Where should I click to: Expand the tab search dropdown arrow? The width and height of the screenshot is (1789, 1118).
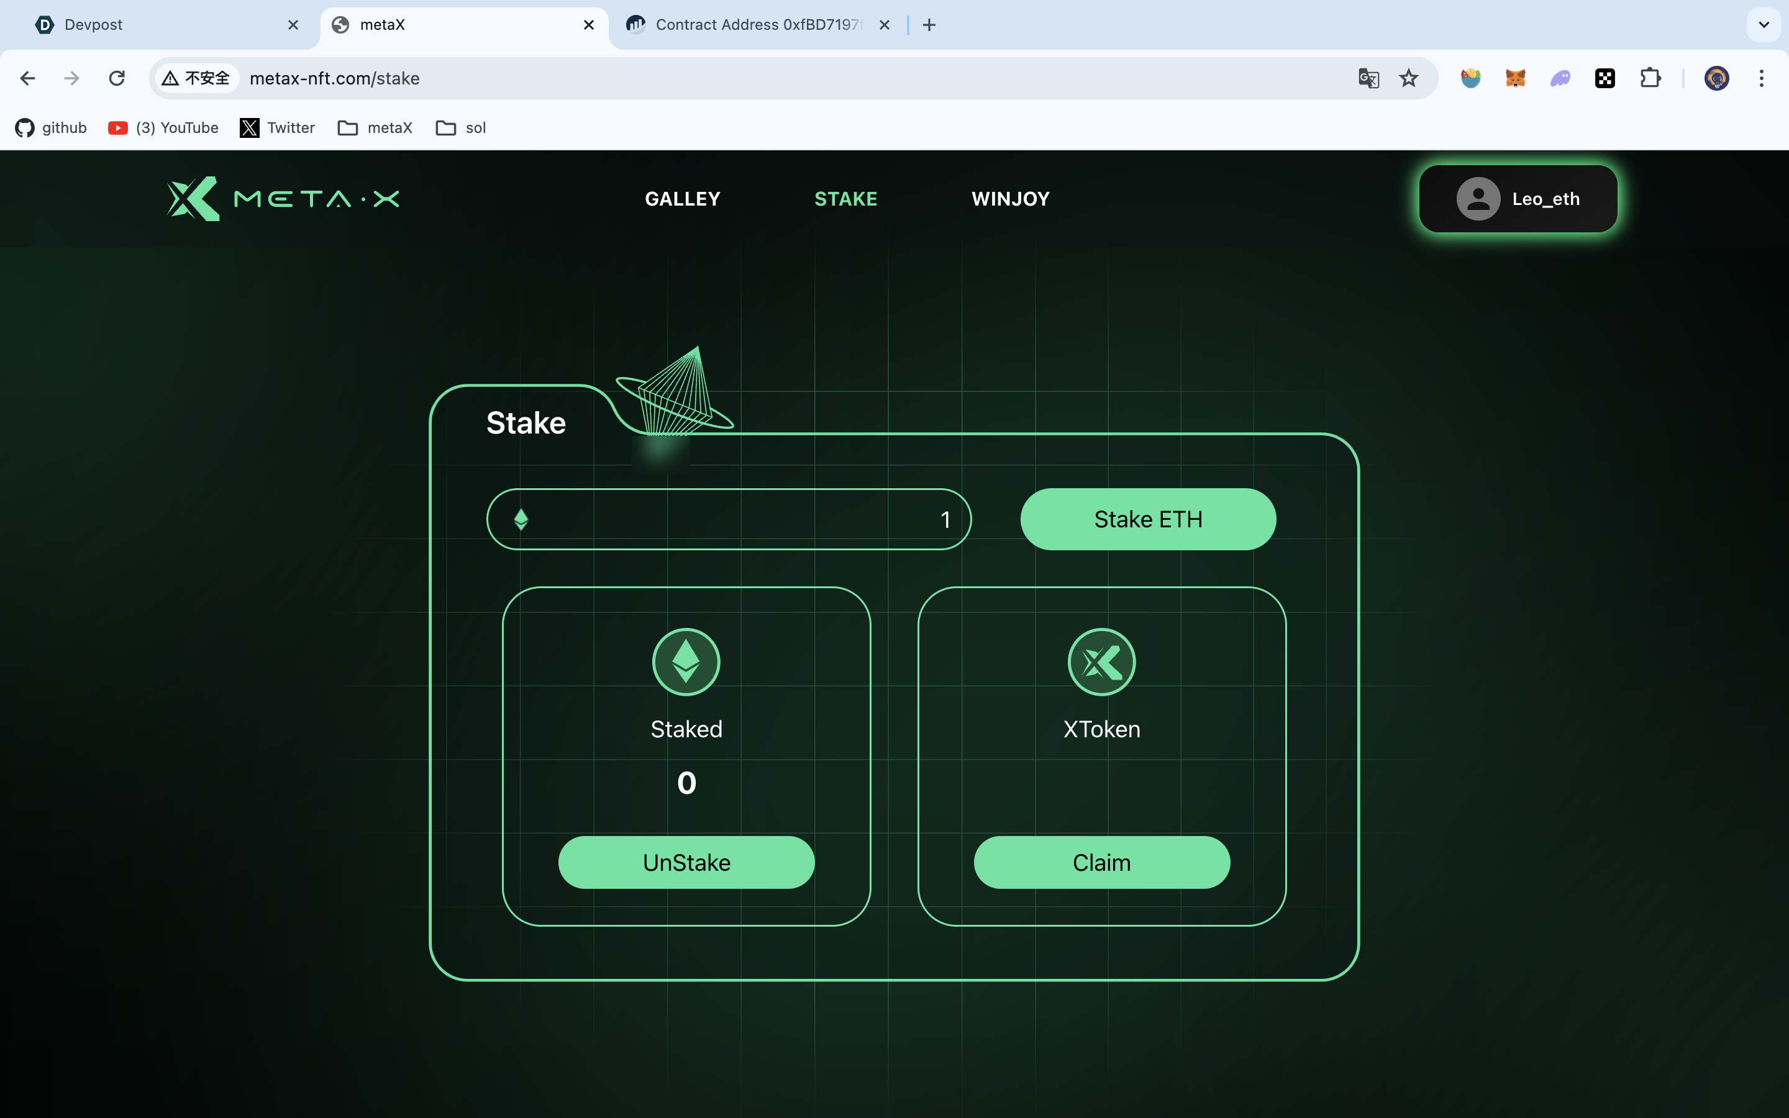coord(1764,25)
